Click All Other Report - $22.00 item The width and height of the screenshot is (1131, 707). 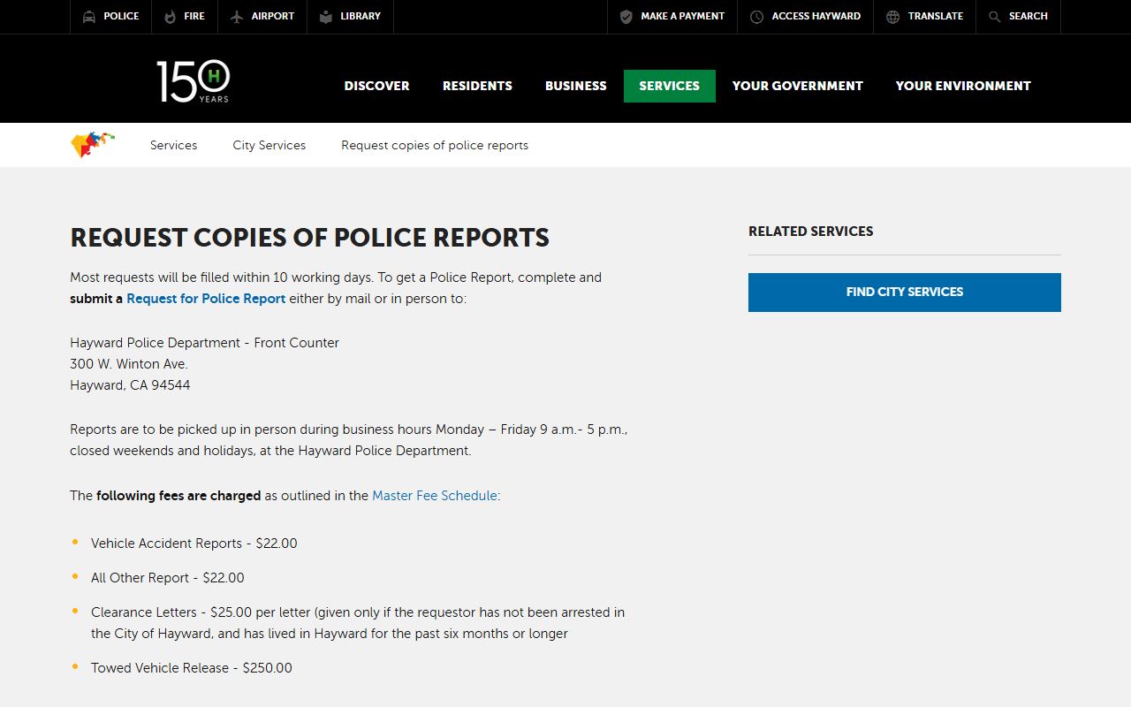pos(168,578)
